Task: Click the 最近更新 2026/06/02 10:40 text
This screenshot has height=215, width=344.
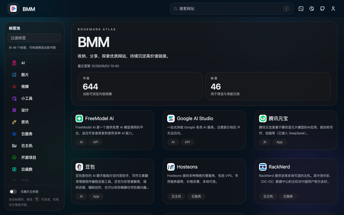Action: pyautogui.click(x=98, y=66)
